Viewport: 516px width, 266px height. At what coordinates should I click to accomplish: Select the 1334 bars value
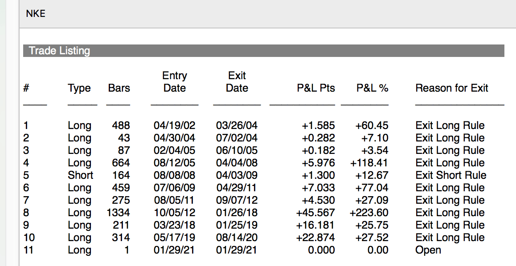click(118, 213)
